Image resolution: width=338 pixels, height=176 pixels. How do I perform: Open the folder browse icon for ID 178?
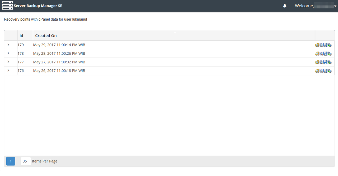[317, 54]
